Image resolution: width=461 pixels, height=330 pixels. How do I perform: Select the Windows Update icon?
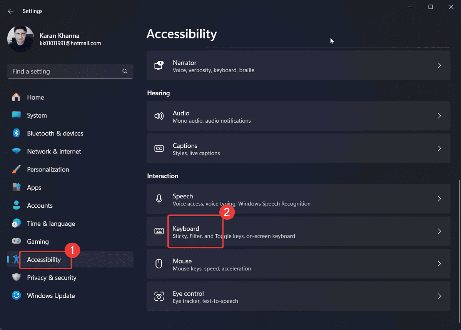(17, 295)
